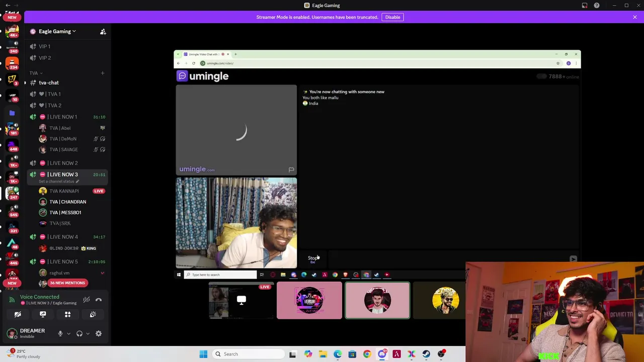Open Discord user settings gear
The width and height of the screenshot is (644, 362).
click(99, 333)
